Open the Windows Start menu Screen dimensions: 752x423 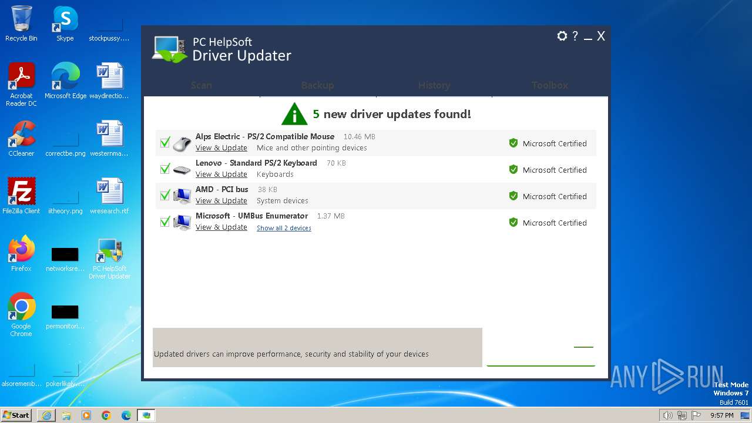(16, 415)
